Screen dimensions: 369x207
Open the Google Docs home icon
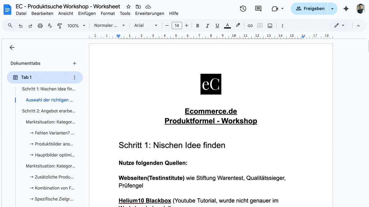tap(7, 10)
